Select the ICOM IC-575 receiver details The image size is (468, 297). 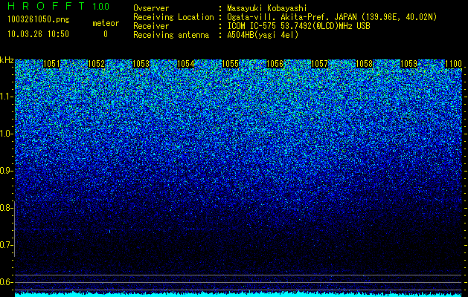pyautogui.click(x=298, y=26)
